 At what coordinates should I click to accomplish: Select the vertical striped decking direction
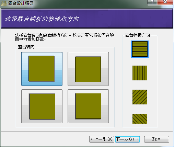pos(140,73)
